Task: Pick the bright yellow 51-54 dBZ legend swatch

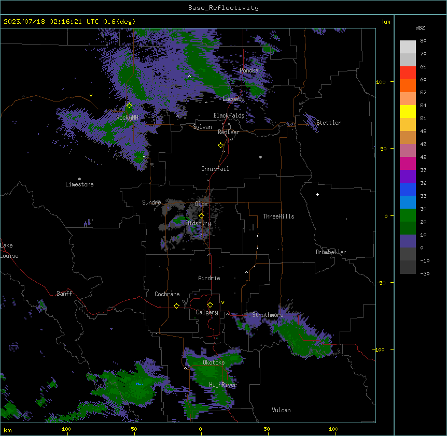Action: coord(408,111)
